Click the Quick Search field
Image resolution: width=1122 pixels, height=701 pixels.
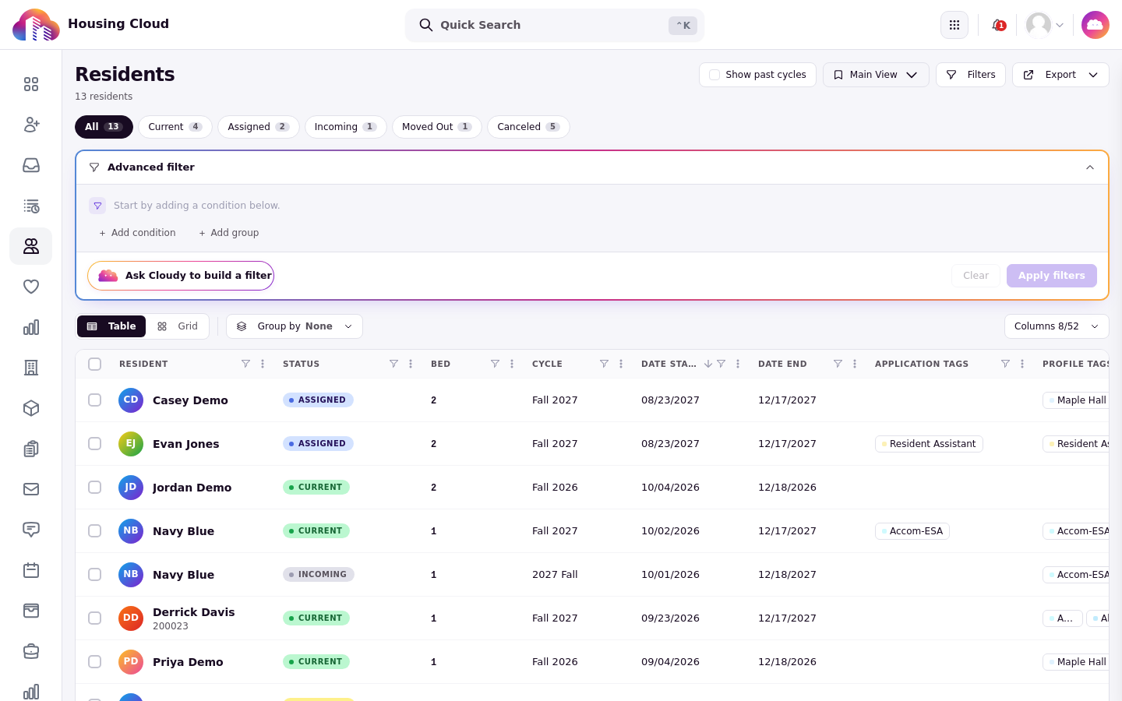(555, 25)
